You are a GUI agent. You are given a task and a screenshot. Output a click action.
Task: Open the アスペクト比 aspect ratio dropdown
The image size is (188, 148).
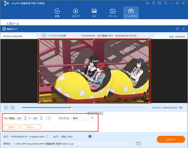coord(83,118)
